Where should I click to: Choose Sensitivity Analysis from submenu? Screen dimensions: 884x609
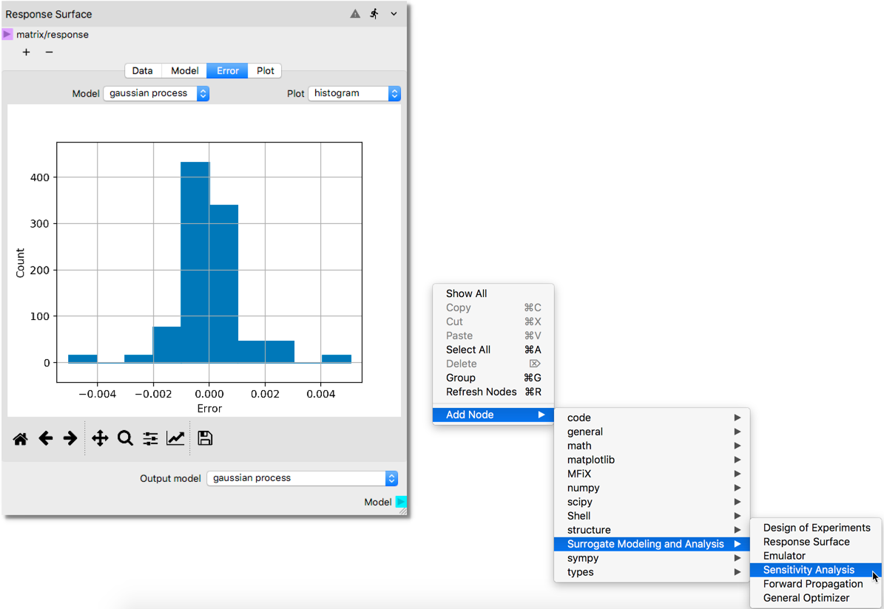(x=809, y=570)
